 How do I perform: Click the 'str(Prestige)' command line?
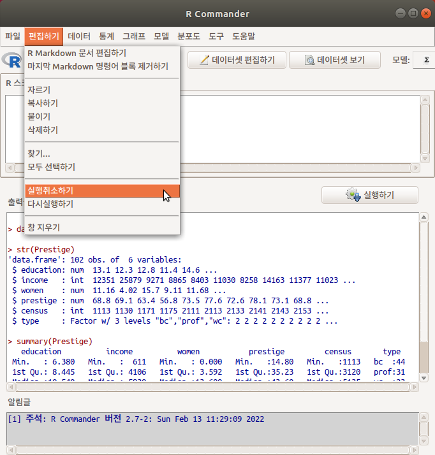(x=41, y=250)
